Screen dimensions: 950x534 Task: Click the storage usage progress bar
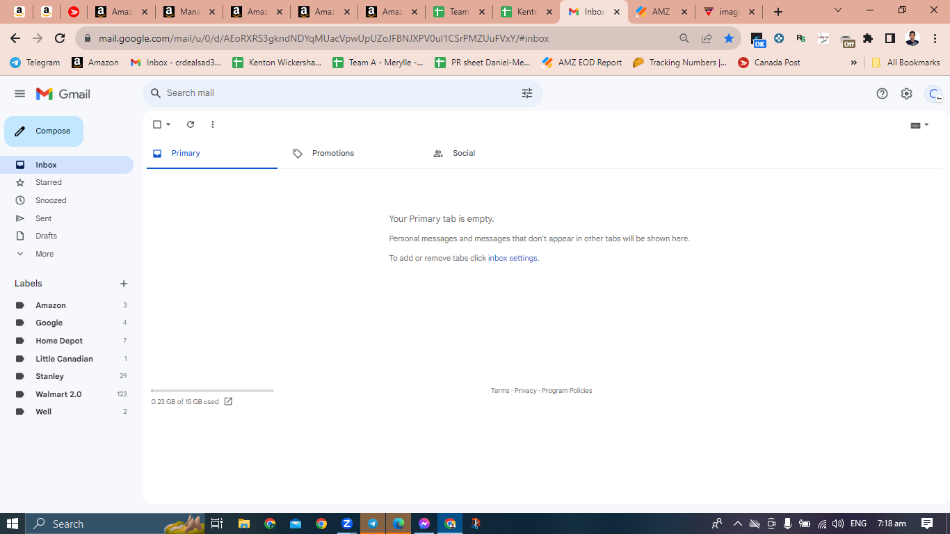(212, 391)
